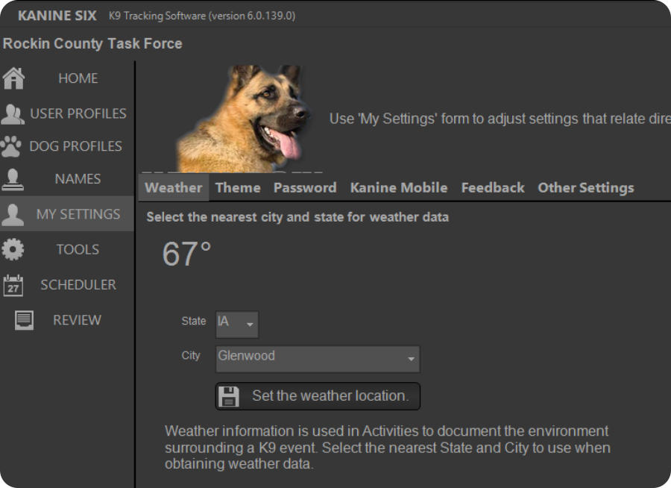This screenshot has width=671, height=488.
Task: Click the K9 Tracking Software version text
Action: 202,16
